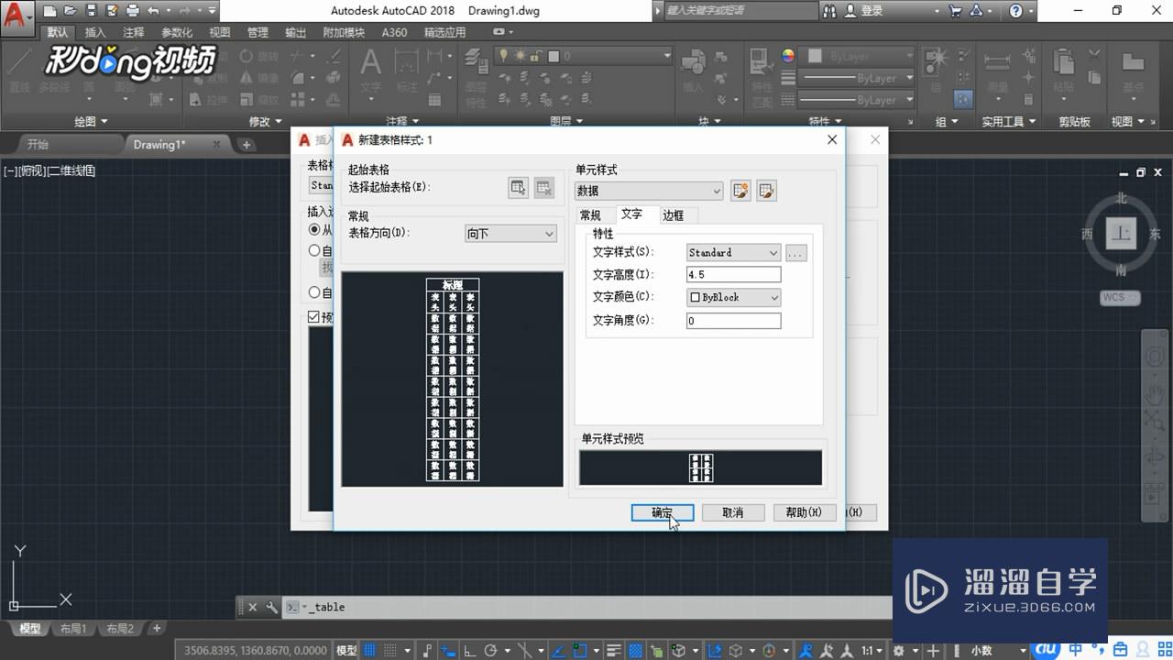Image resolution: width=1173 pixels, height=660 pixels.
Task: Switch to the 常规 tab in cell style
Action: (590, 215)
